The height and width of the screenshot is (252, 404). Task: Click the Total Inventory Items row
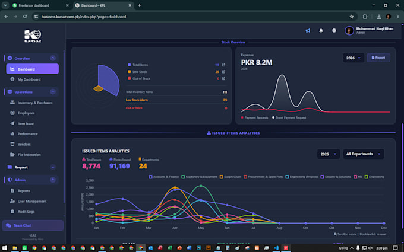(176, 92)
